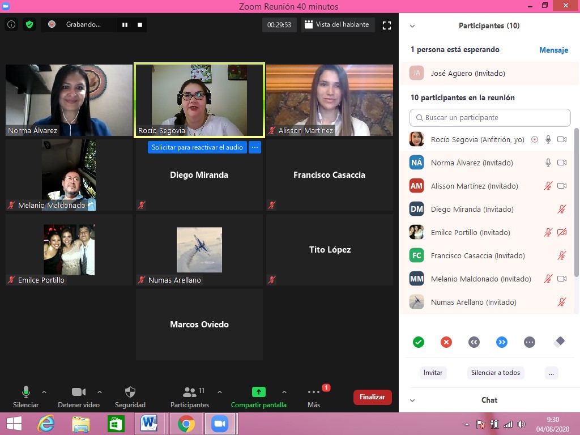Click green yes checkmark reaction
The image size is (580, 435).
click(x=419, y=342)
